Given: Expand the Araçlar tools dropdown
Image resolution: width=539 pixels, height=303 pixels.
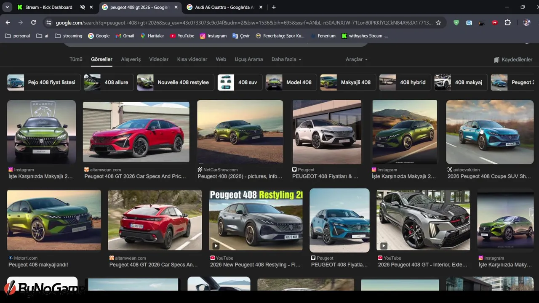Looking at the screenshot, I should click(x=357, y=59).
